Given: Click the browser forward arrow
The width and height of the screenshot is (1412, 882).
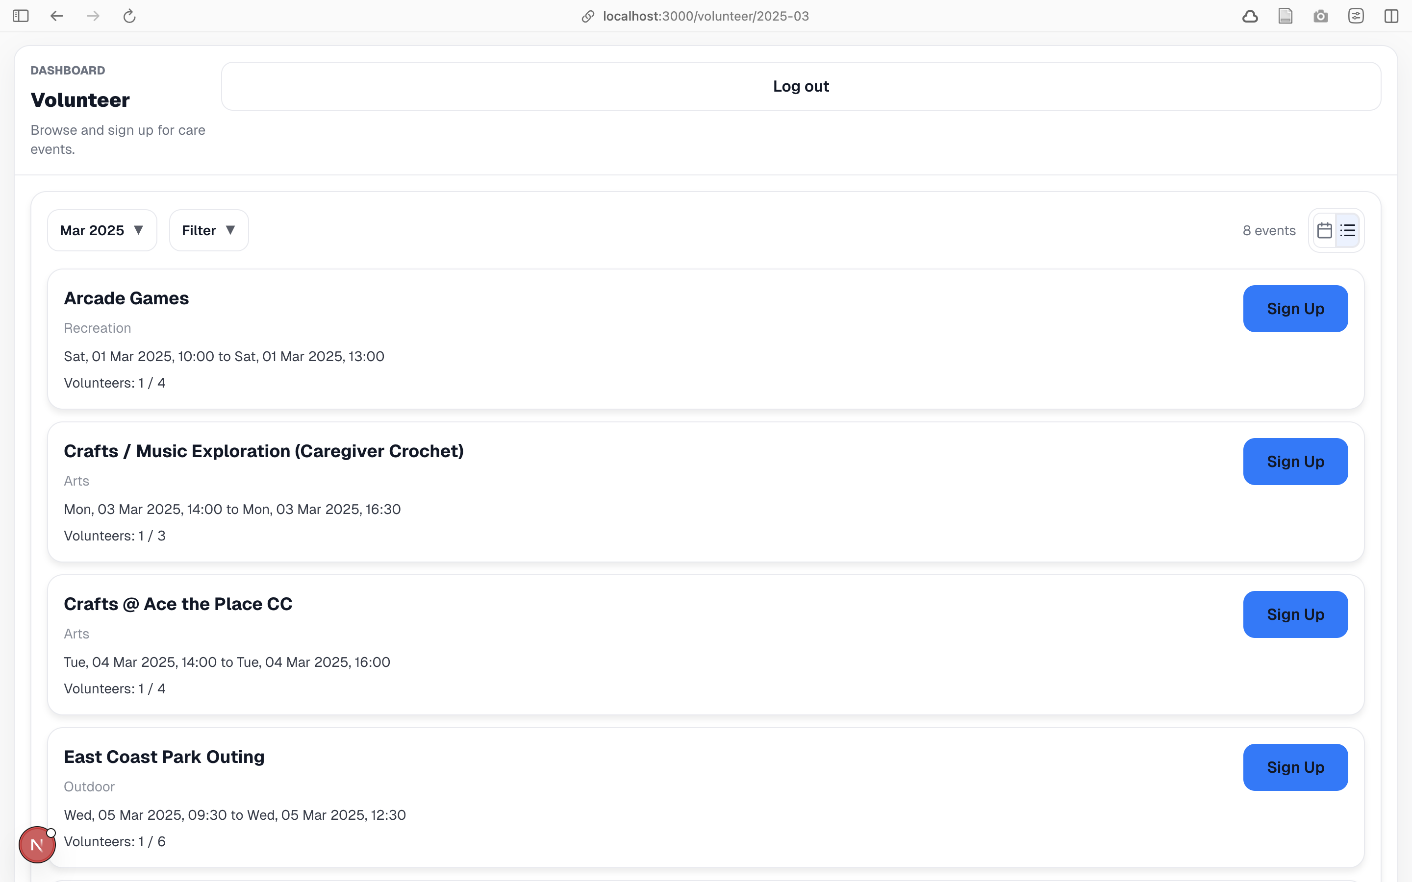Looking at the screenshot, I should click(93, 16).
